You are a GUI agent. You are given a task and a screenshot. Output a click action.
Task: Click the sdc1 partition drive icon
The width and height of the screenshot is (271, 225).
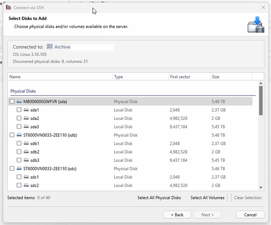click(26, 177)
